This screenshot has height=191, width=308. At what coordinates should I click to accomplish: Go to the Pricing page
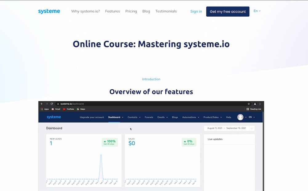tap(131, 11)
